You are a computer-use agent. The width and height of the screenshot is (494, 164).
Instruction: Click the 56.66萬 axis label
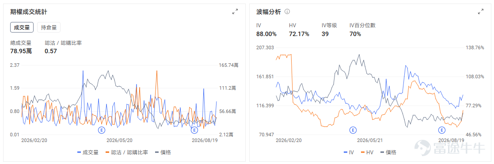227,111
